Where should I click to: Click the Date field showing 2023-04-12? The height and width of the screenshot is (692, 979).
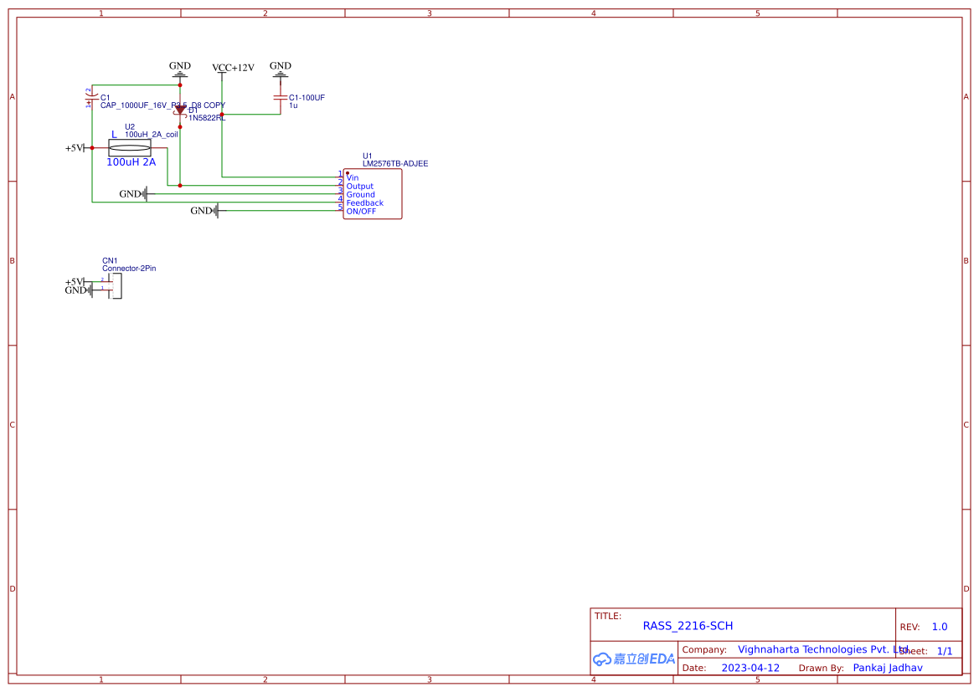(x=749, y=668)
